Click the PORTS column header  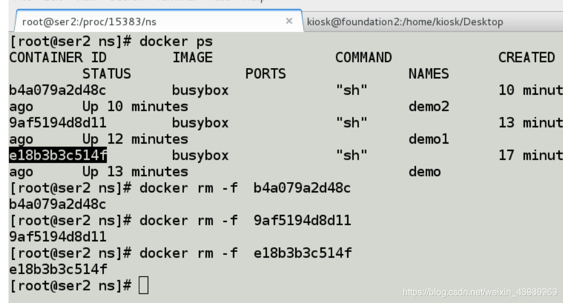(266, 74)
